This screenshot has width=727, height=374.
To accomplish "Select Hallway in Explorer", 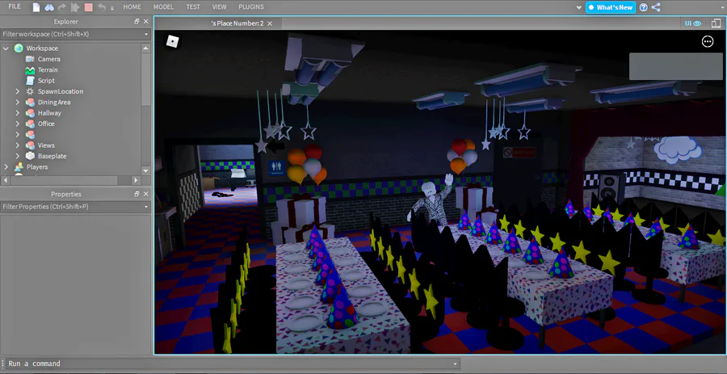I will click(x=49, y=113).
